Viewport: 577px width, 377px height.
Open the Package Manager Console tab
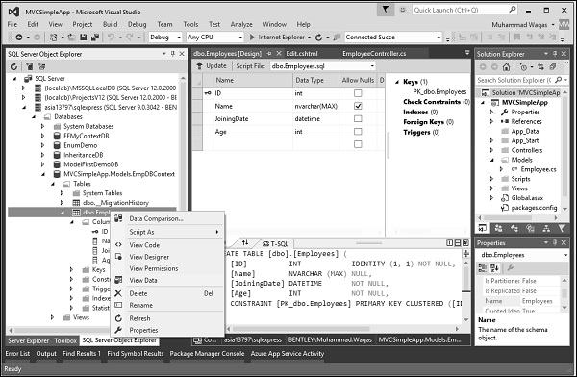pos(207,354)
